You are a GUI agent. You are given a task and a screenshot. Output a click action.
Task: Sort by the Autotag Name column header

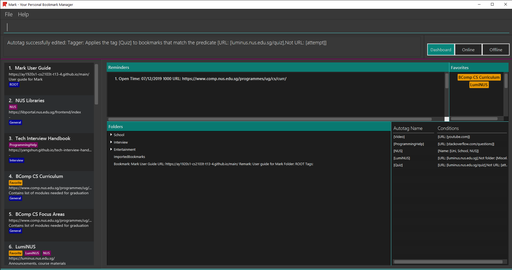413,128
